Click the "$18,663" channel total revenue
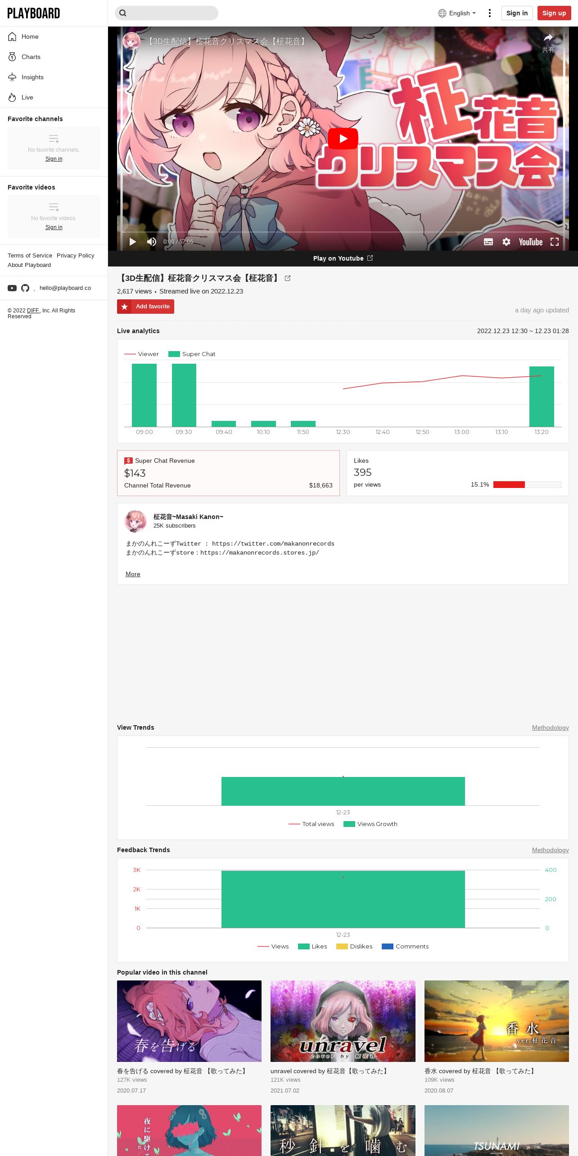The image size is (578, 1156). click(x=321, y=485)
